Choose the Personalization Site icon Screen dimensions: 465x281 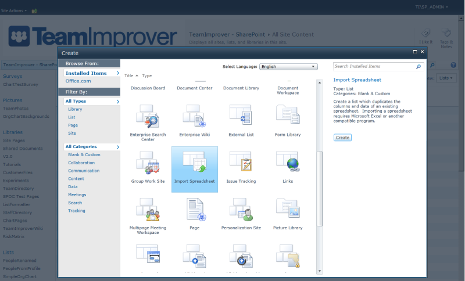(241, 209)
